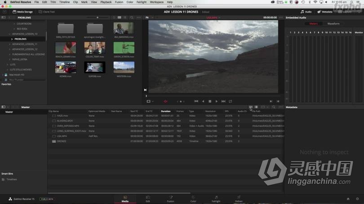Select the Timelines smart bin
The width and height of the screenshot is (364, 204).
point(12,179)
